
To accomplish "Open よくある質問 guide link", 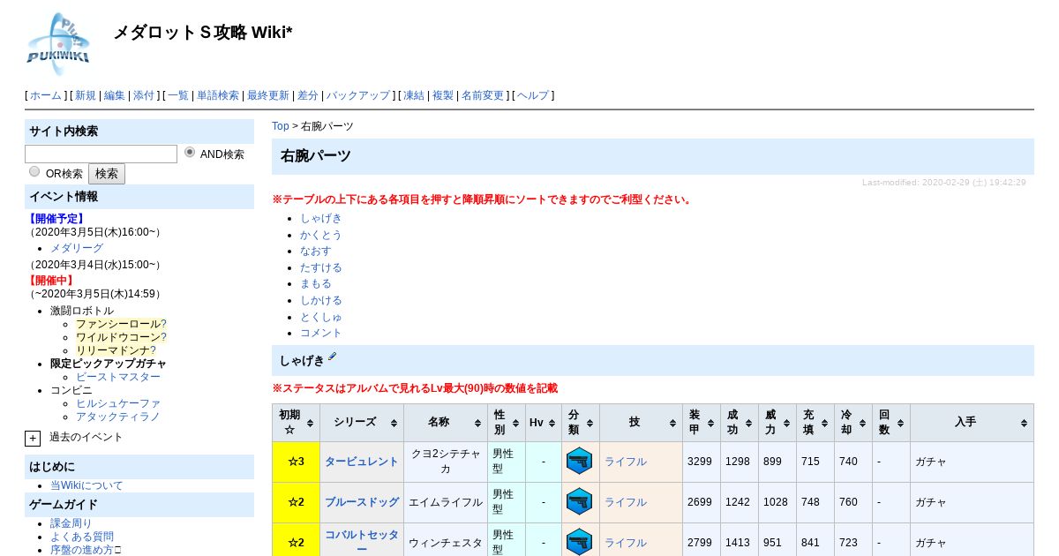I will click(x=82, y=537).
